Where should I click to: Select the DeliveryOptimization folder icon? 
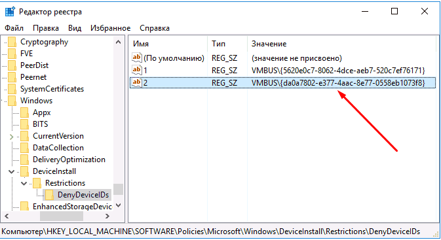click(x=24, y=160)
